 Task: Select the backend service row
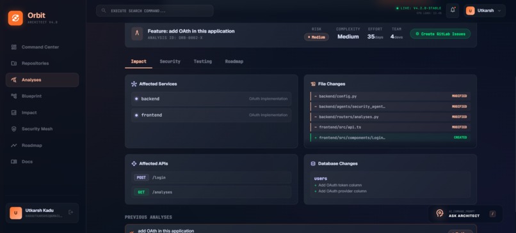[x=211, y=99]
